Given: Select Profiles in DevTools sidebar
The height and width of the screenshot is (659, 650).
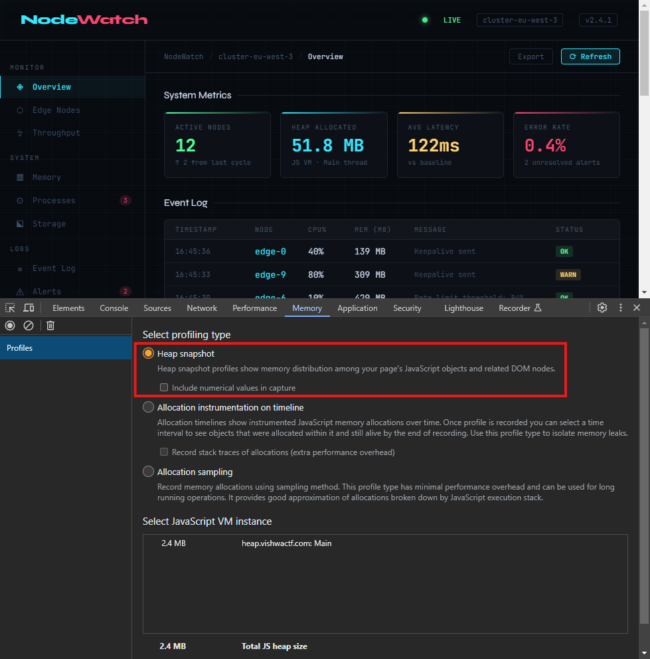Looking at the screenshot, I should (66, 348).
